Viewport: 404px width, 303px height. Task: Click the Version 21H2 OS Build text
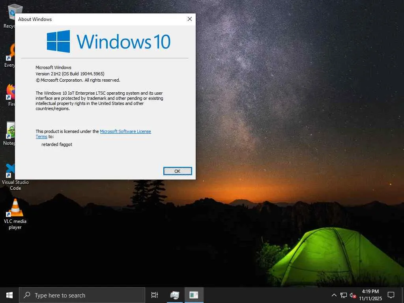point(70,74)
